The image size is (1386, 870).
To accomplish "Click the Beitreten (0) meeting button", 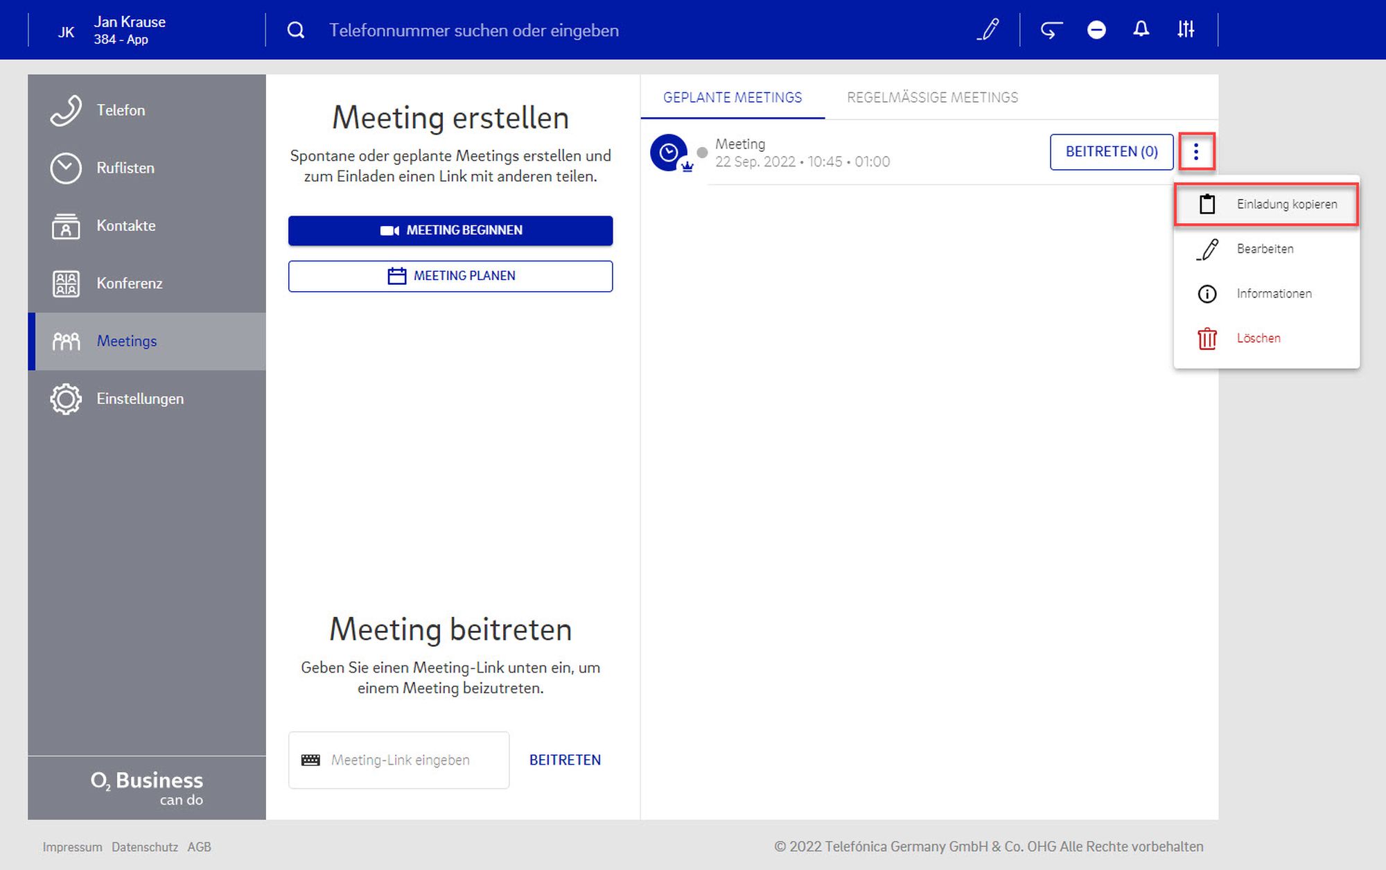I will click(1112, 152).
